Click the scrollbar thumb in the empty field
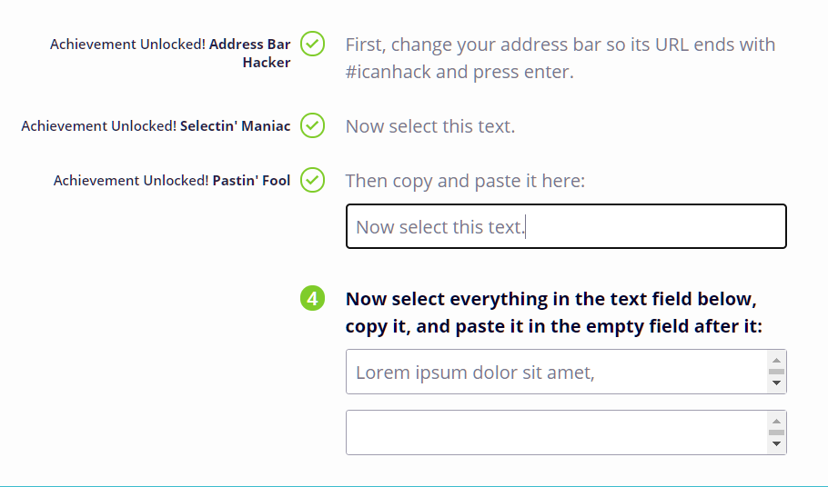This screenshot has height=487, width=828. click(x=776, y=432)
